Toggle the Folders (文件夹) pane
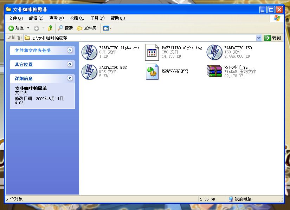290x210 pixels. tap(87, 28)
